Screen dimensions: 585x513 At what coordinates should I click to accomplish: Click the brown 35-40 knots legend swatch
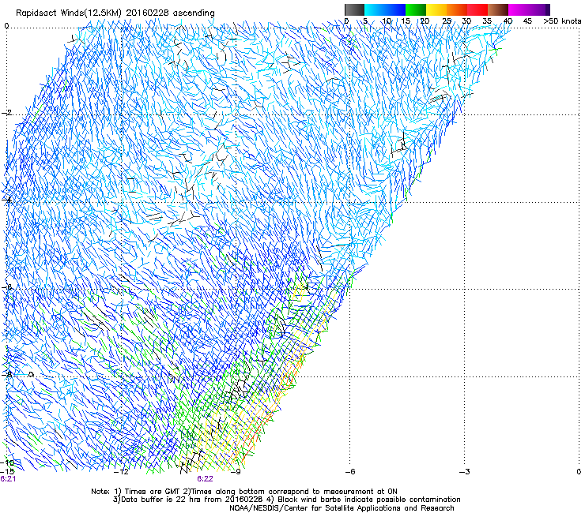(x=498, y=9)
